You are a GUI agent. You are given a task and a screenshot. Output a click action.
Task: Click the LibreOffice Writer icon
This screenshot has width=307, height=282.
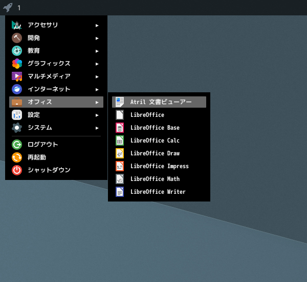point(120,192)
